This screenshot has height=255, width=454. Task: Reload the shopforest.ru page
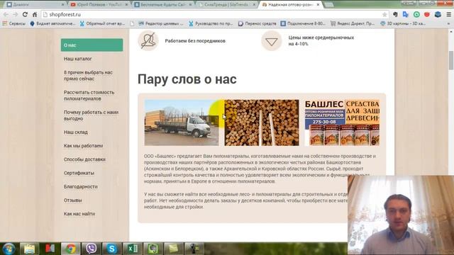pos(26,14)
